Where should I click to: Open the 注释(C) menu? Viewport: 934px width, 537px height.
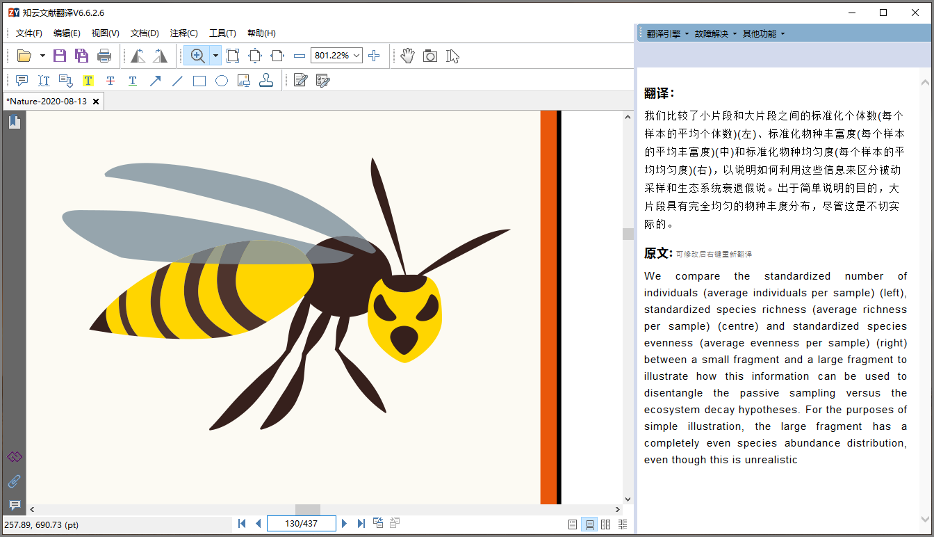183,33
